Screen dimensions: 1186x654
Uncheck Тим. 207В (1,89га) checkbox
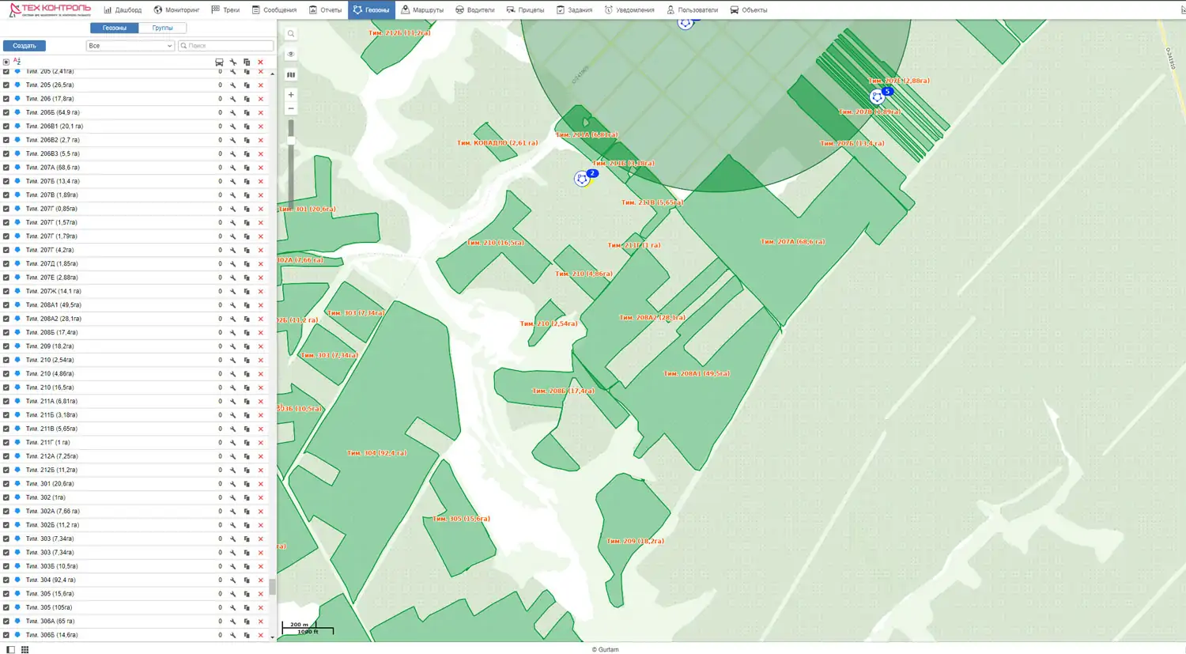[x=6, y=195]
